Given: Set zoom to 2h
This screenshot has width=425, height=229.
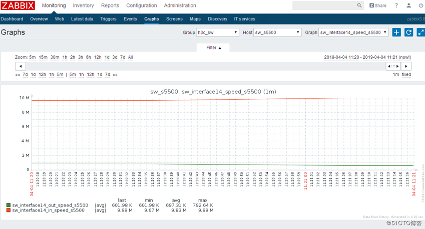Looking at the screenshot, I should 73,57.
